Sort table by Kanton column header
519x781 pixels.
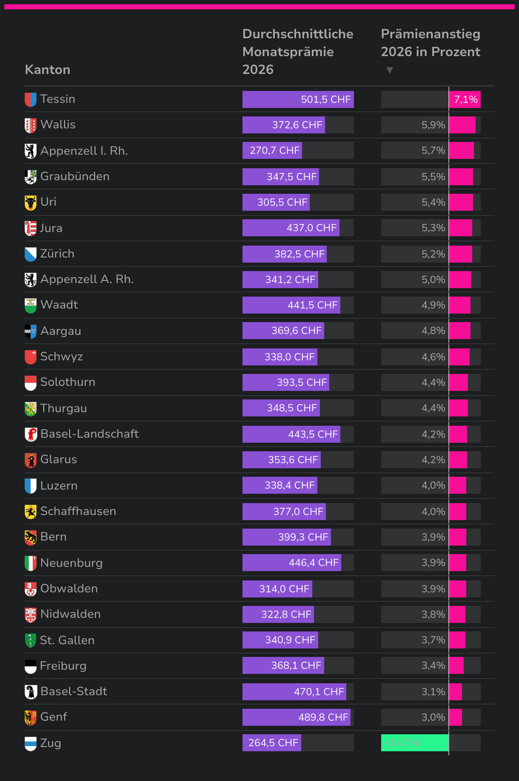[x=48, y=70]
